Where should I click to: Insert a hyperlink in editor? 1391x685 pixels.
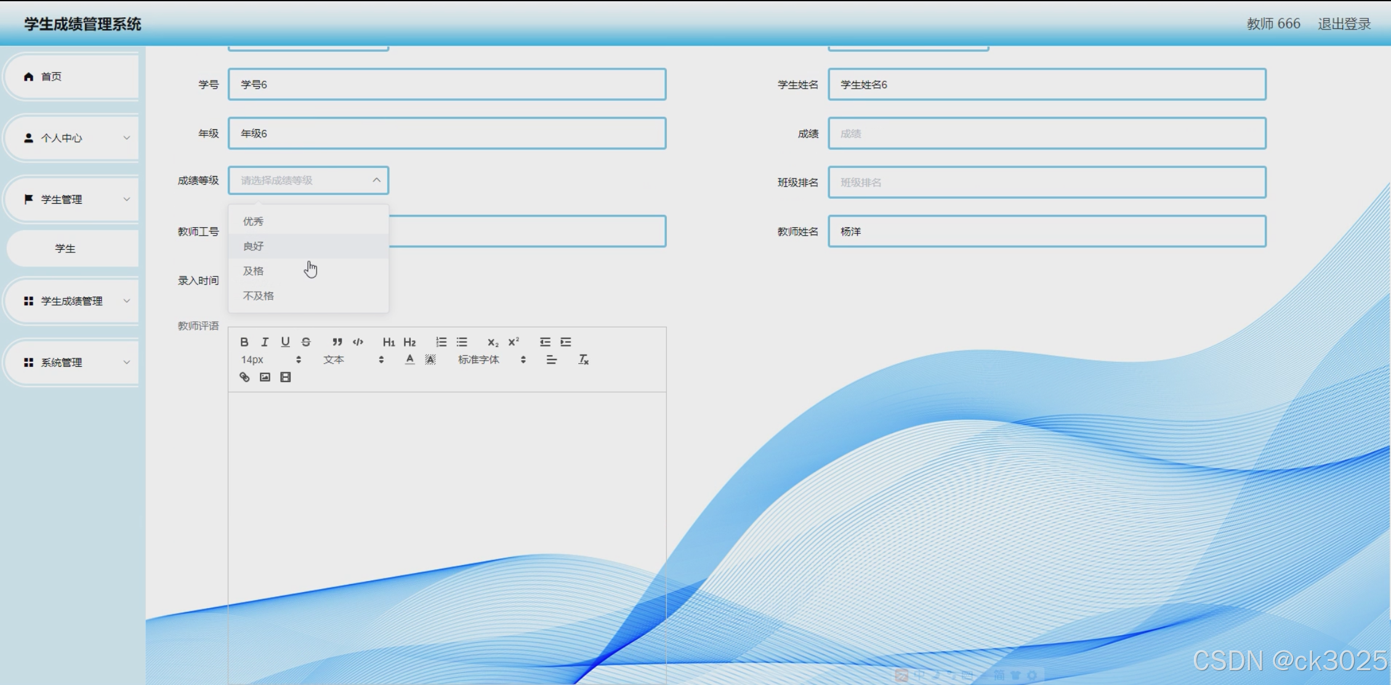click(x=244, y=377)
